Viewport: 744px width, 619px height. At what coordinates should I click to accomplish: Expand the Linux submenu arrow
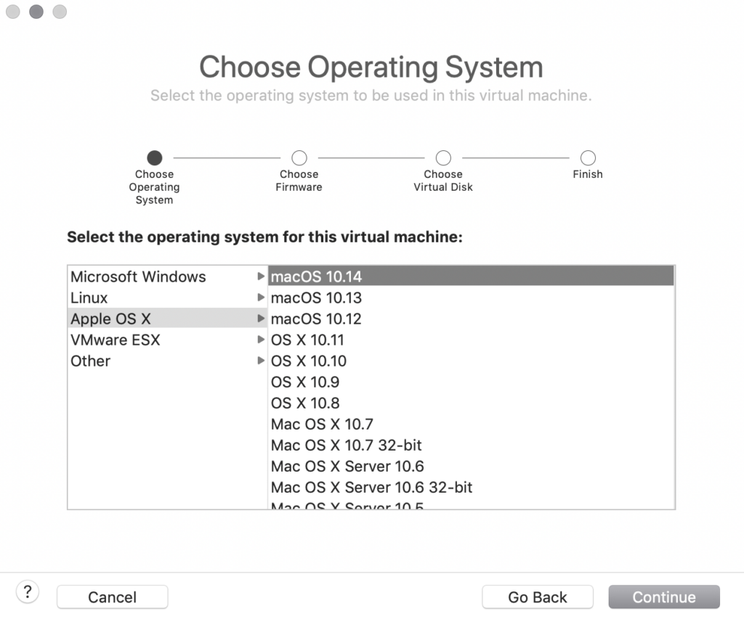click(x=261, y=298)
